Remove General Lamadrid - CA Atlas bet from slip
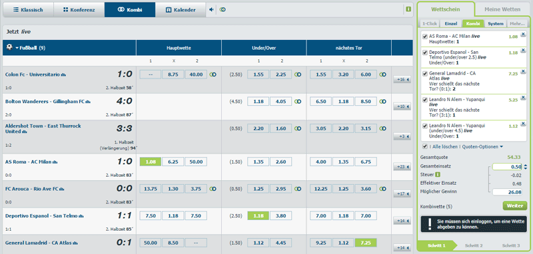 (523, 71)
